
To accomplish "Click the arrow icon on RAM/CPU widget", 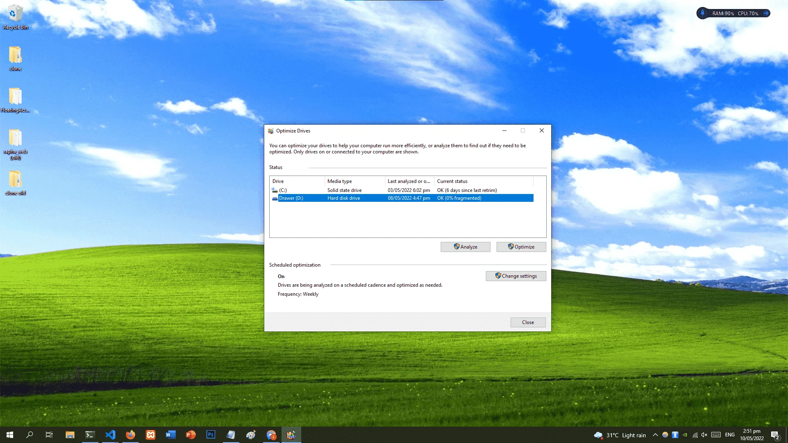I will (766, 14).
